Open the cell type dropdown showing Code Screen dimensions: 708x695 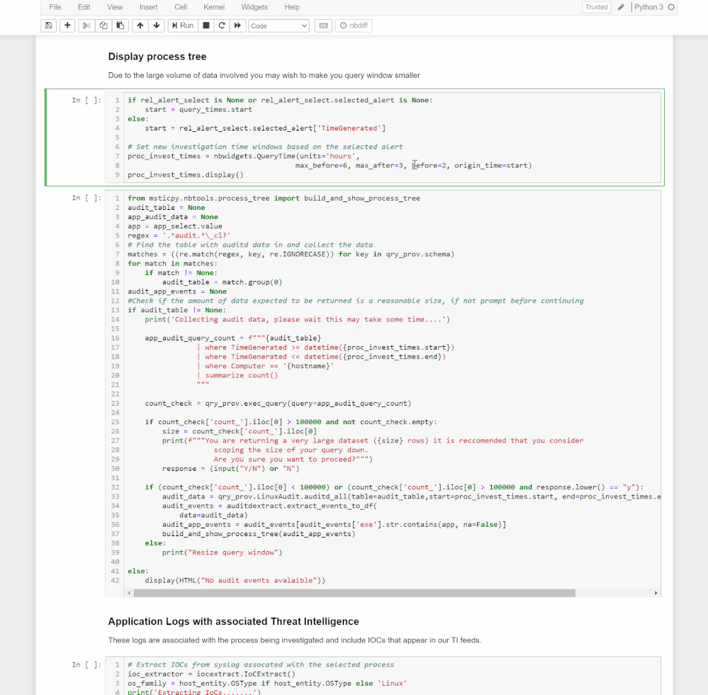tap(279, 26)
